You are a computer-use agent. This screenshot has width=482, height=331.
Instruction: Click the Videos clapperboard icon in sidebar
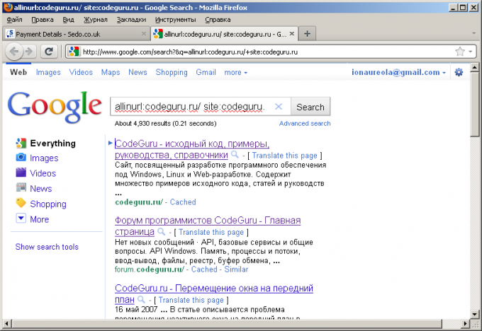(x=21, y=173)
